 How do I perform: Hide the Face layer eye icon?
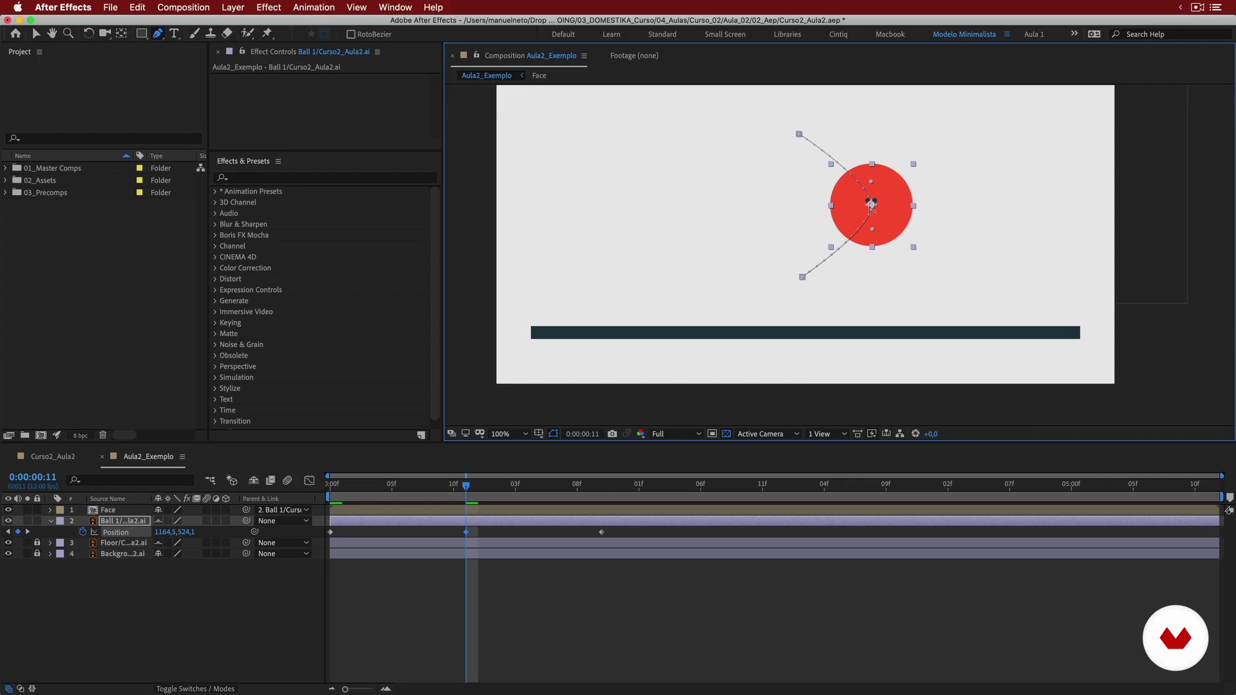click(8, 510)
